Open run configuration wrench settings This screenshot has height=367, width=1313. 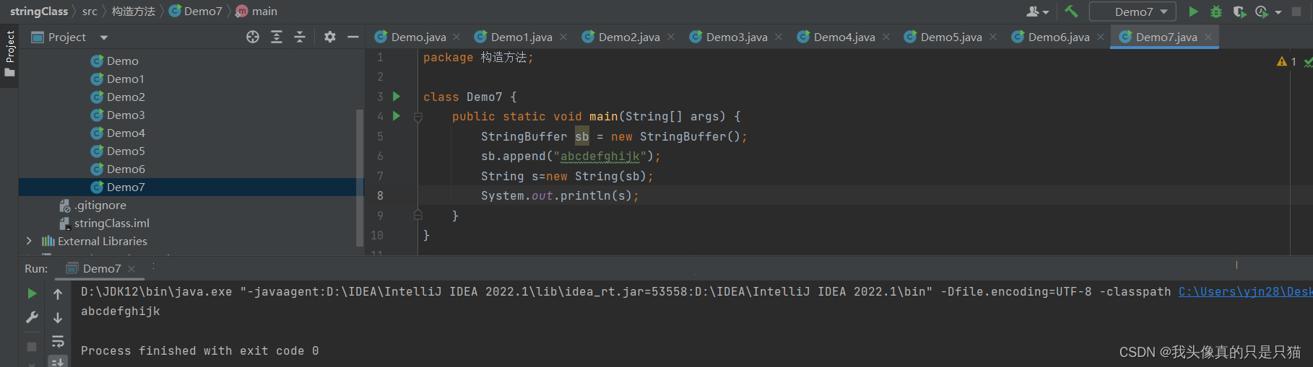32,317
